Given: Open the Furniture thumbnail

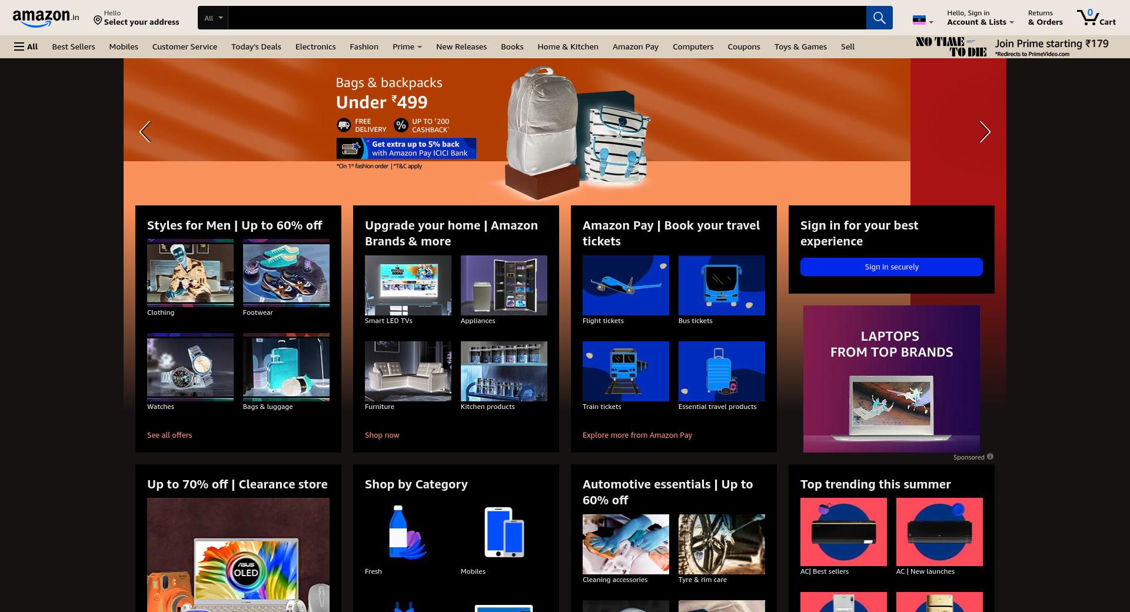Looking at the screenshot, I should coord(408,371).
